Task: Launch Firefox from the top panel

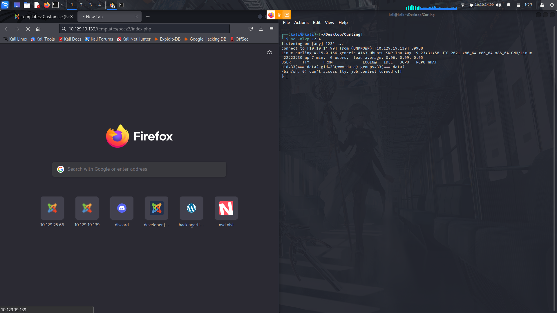Action: coord(46,5)
